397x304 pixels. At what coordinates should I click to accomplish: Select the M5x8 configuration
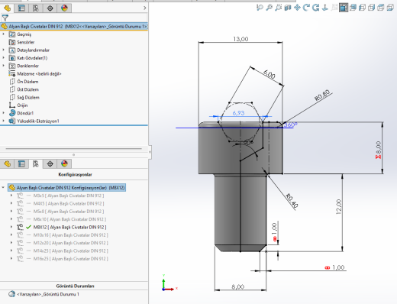[69, 212]
